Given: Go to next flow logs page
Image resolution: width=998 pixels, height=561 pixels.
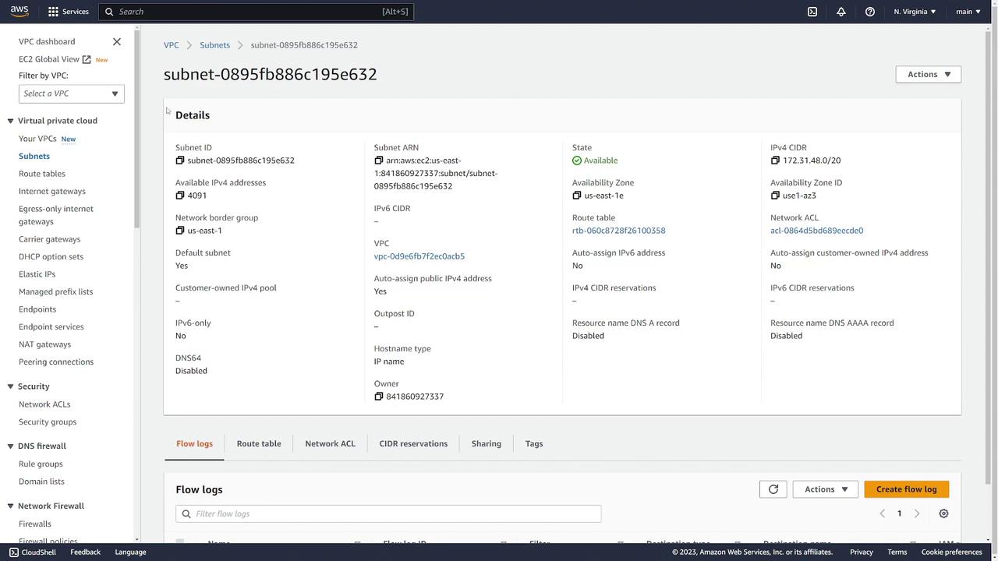Looking at the screenshot, I should click(917, 513).
